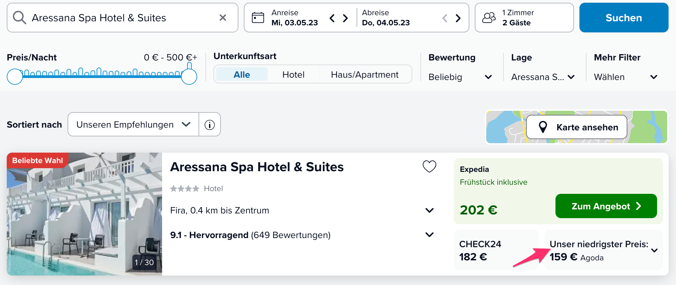
Task: Select the Alle accommodation tab
Action: 242,74
